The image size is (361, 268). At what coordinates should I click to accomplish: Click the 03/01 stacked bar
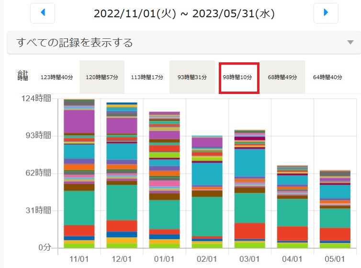click(250, 189)
